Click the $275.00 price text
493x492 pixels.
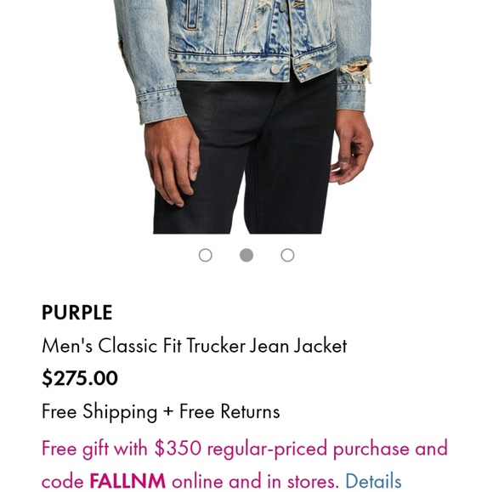click(x=80, y=378)
